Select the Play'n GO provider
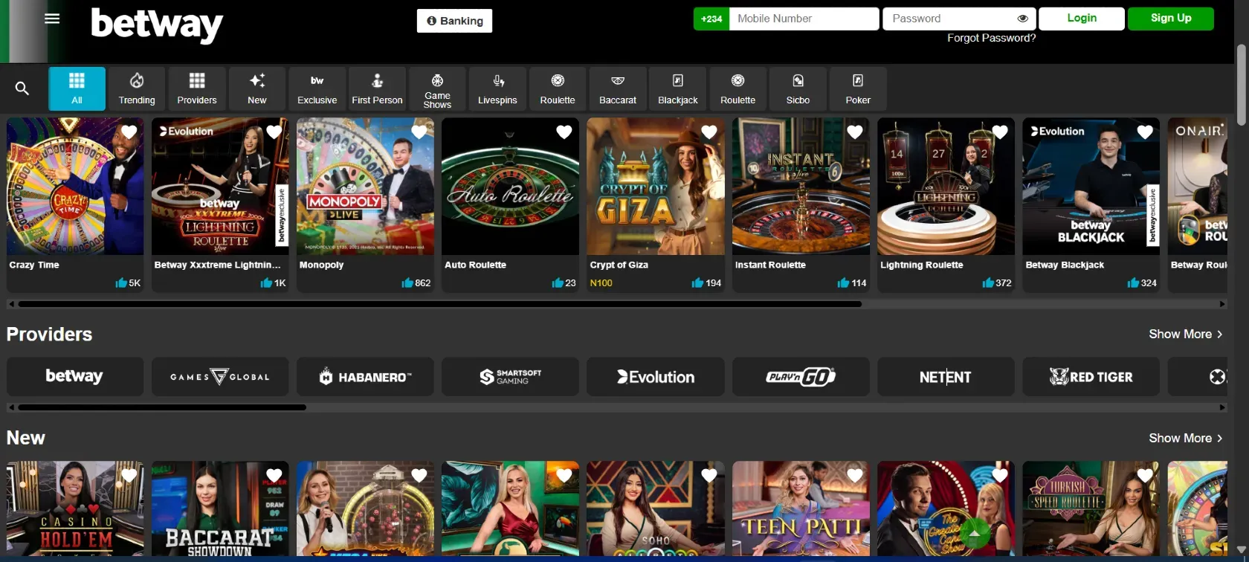 801,377
